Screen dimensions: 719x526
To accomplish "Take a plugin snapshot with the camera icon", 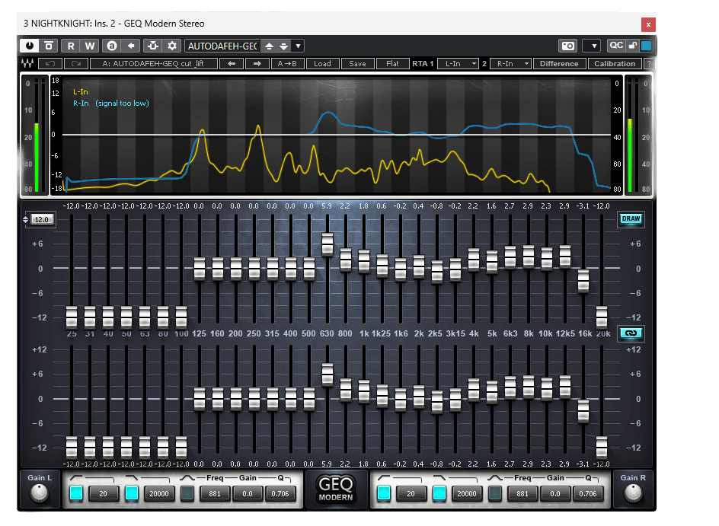I will pyautogui.click(x=567, y=46).
